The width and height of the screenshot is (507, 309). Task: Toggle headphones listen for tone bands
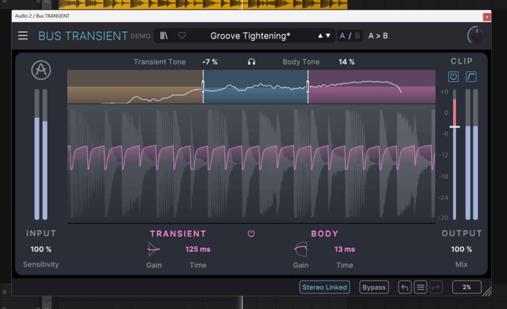click(251, 62)
